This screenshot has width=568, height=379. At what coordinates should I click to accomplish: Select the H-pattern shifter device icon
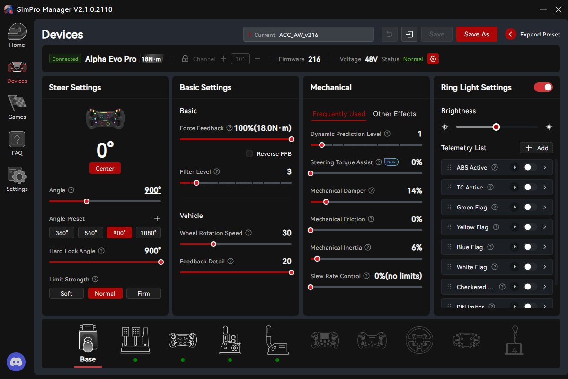click(230, 340)
